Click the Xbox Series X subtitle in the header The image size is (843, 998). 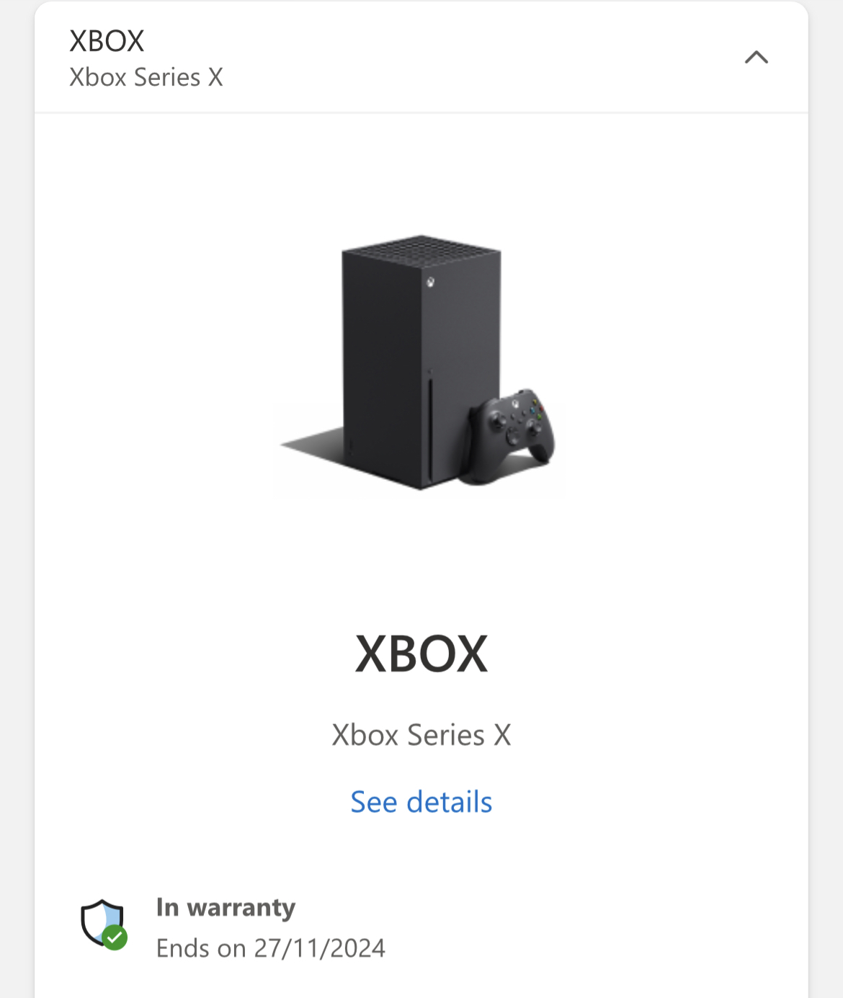click(146, 77)
